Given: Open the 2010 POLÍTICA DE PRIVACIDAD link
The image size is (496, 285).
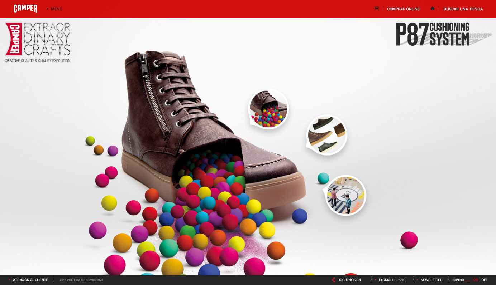Looking at the screenshot, I should pyautogui.click(x=81, y=280).
